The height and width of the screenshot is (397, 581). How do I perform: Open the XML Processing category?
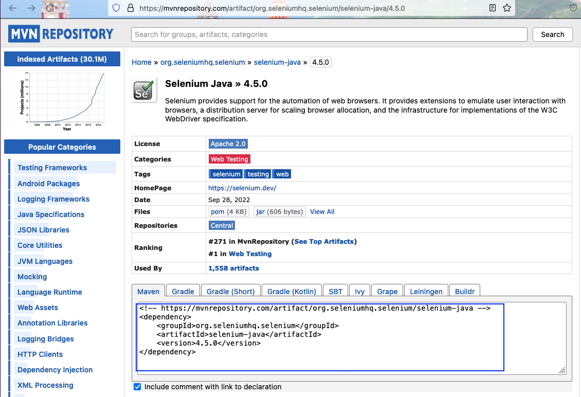[x=45, y=385]
